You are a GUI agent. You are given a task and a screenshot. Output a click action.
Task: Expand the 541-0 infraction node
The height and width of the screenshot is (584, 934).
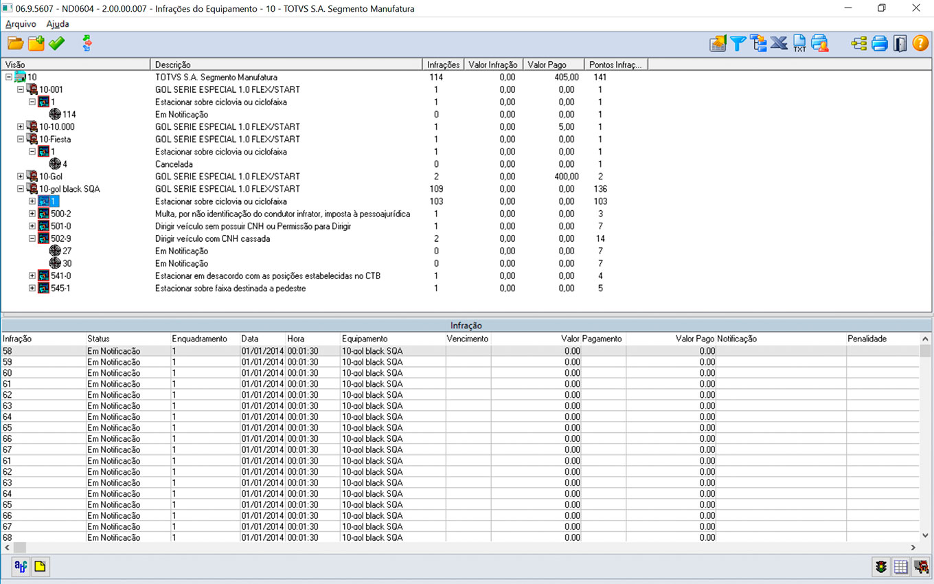tap(32, 276)
